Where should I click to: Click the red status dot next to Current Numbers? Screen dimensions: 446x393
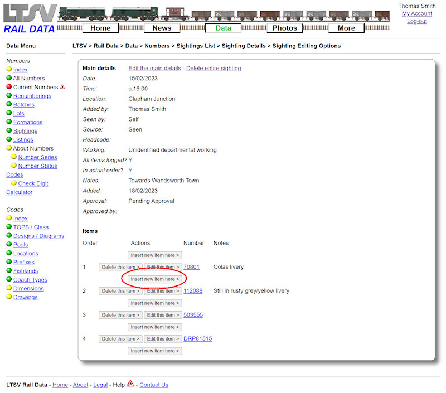click(x=9, y=87)
